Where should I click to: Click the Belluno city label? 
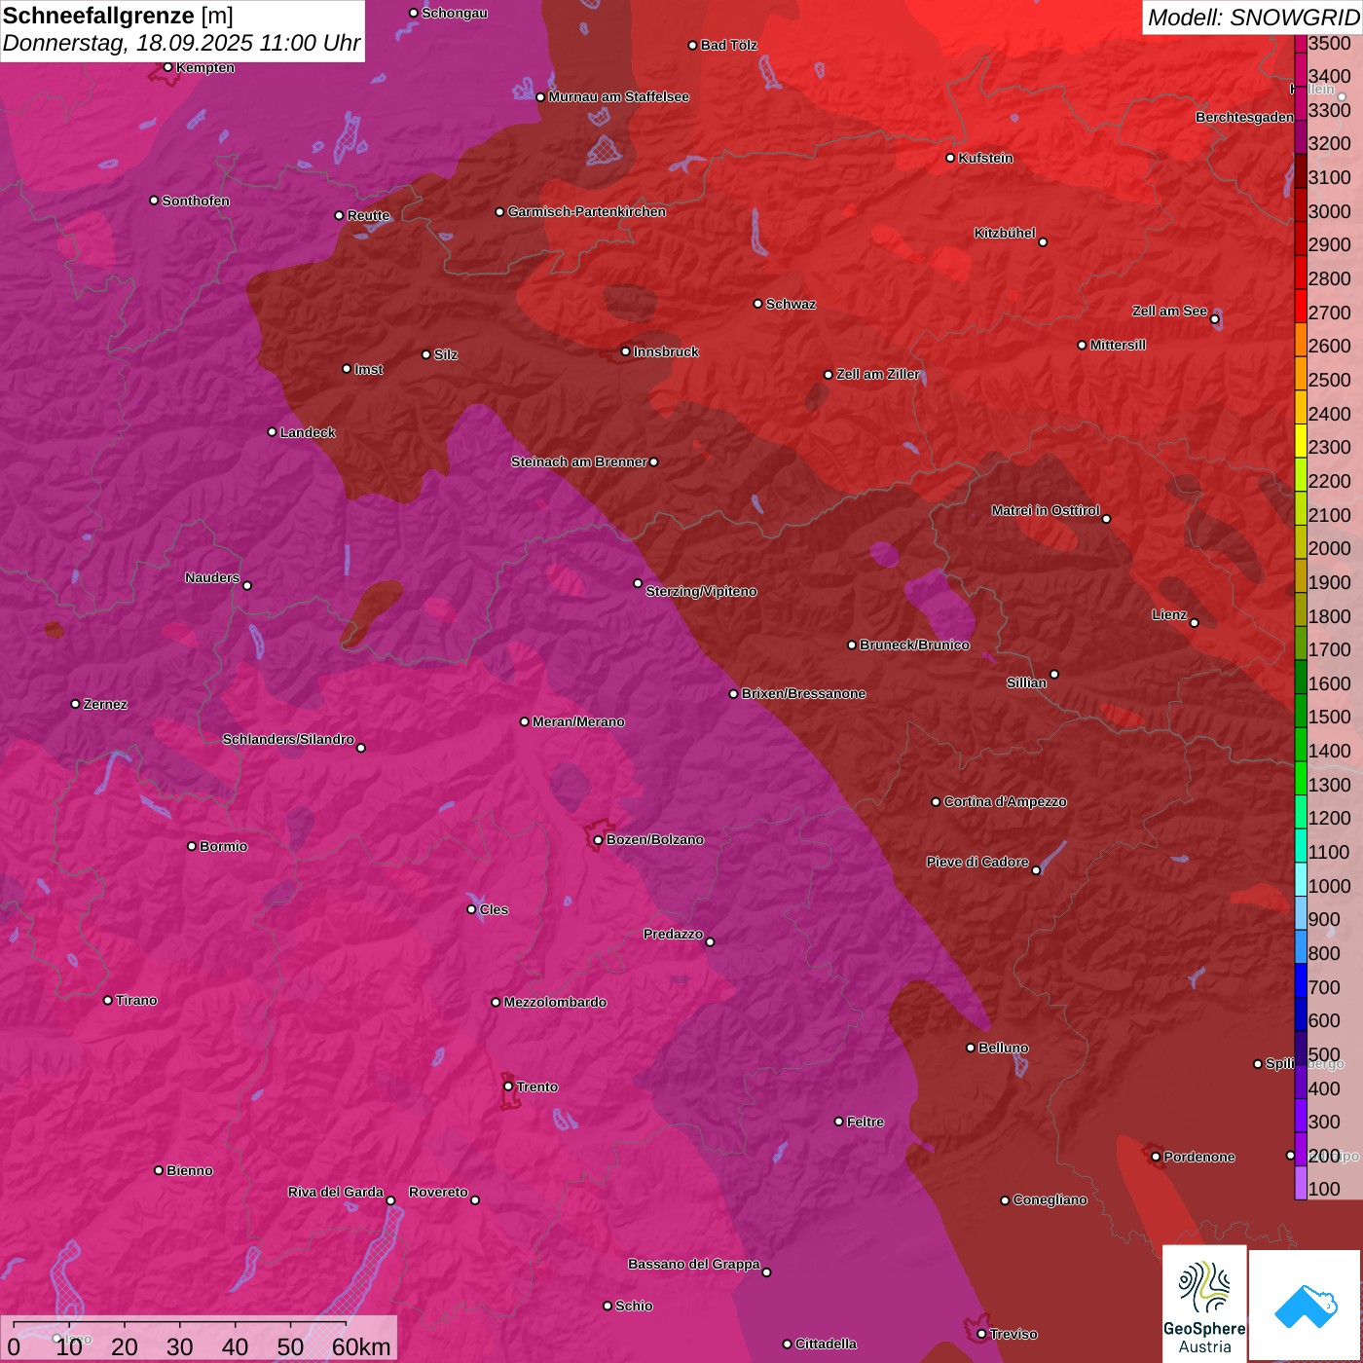(1003, 1048)
